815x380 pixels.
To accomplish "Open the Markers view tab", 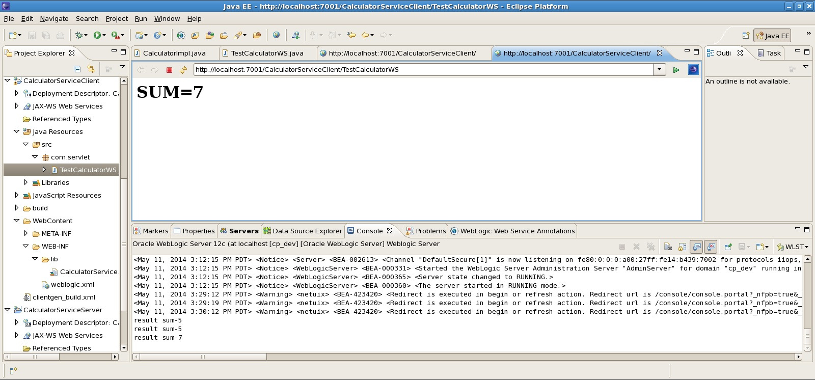I will pos(151,231).
